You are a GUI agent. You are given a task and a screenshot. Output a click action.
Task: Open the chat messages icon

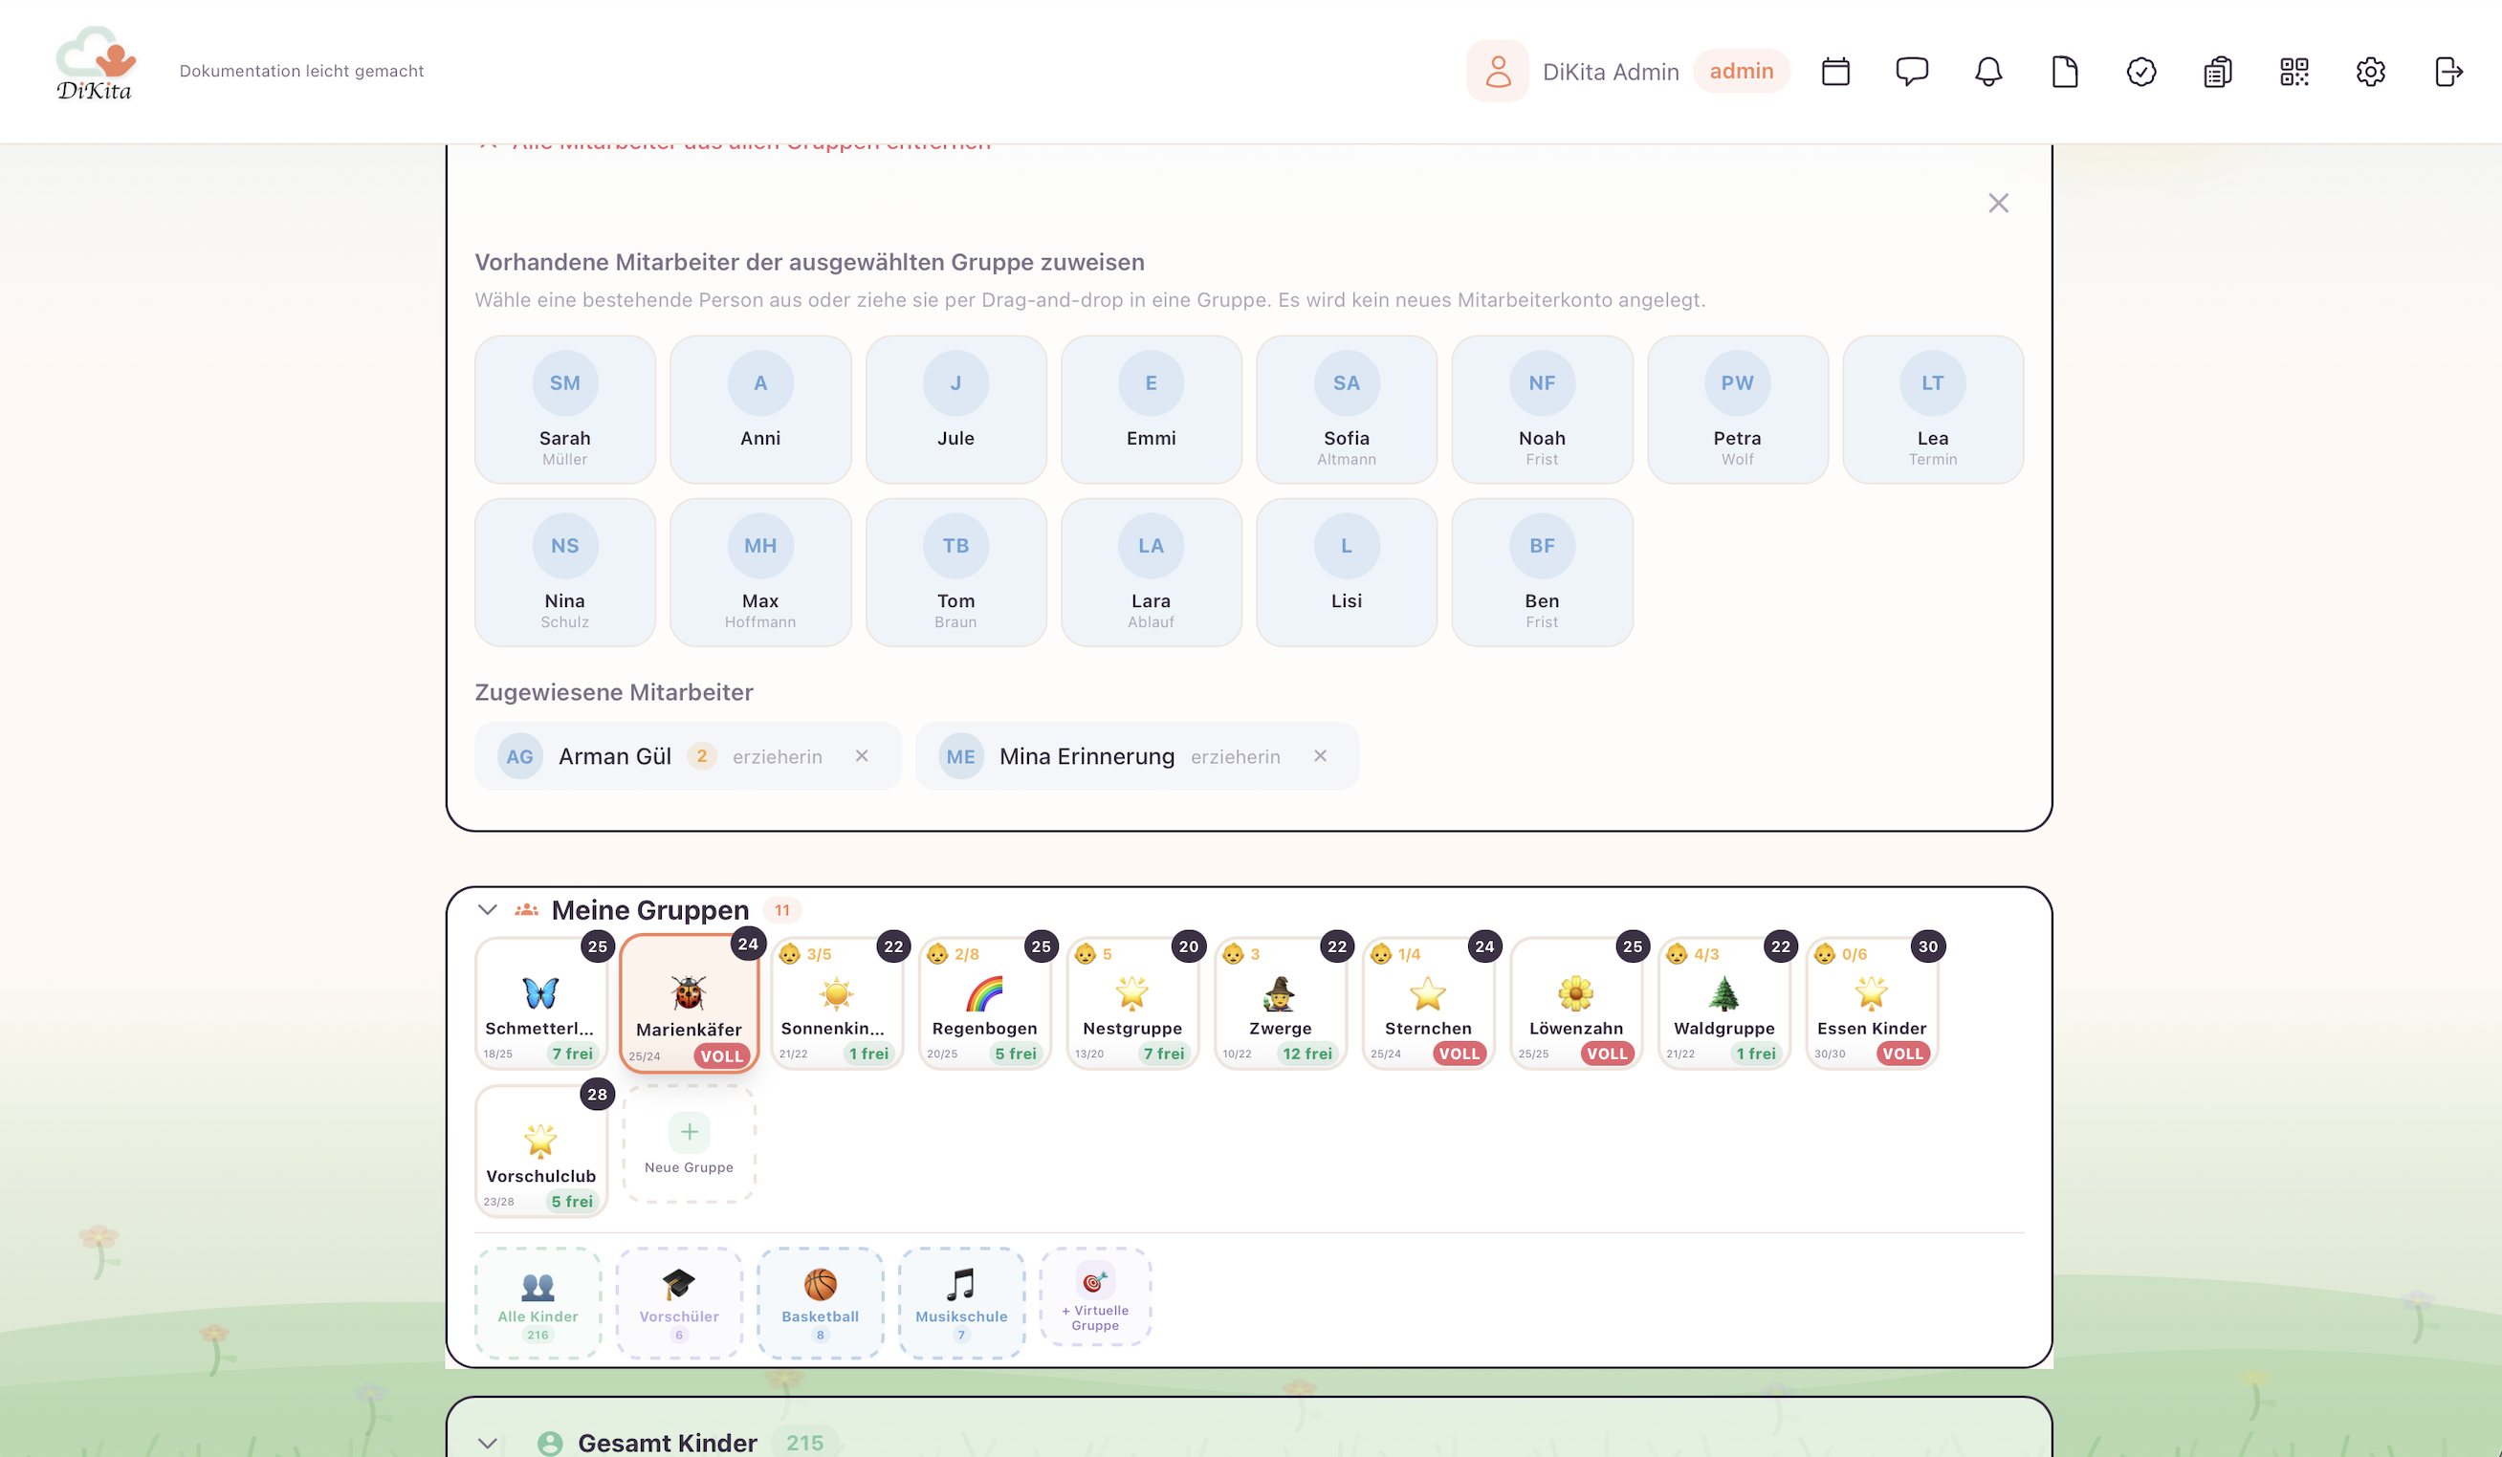pyautogui.click(x=1912, y=72)
